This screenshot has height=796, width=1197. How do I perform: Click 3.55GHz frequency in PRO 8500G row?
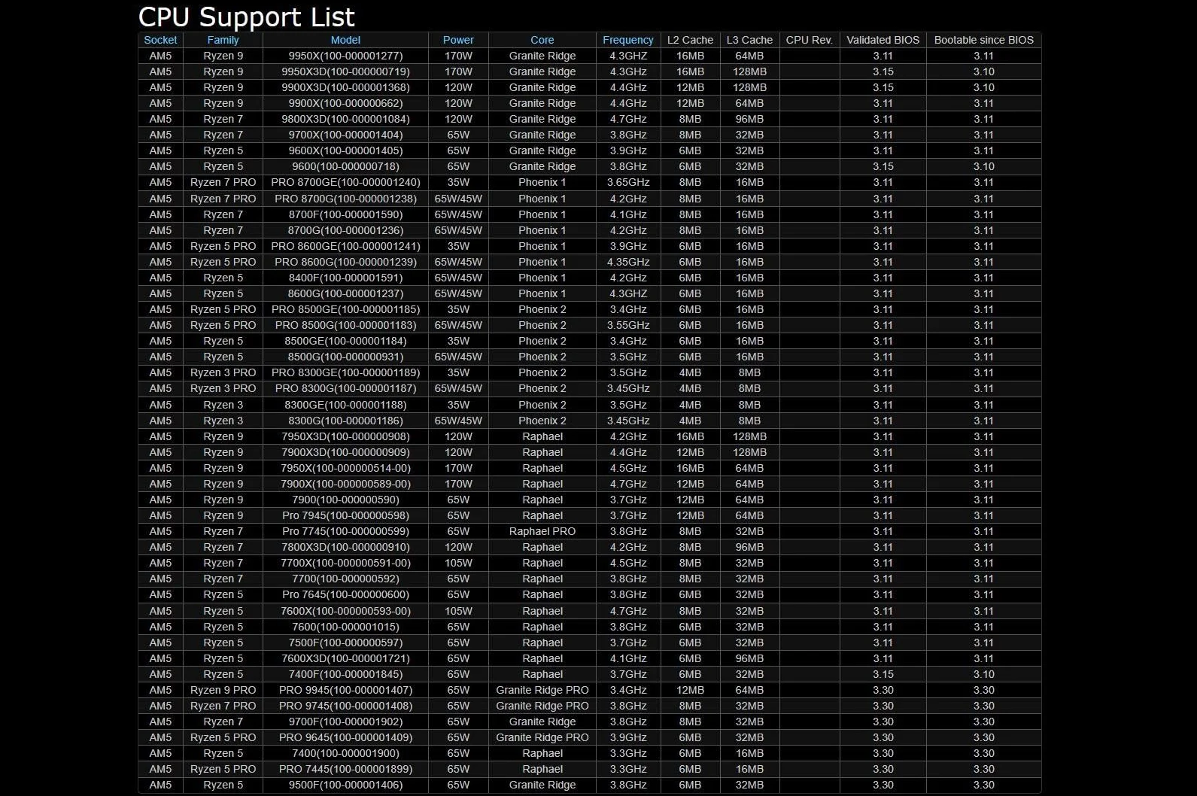click(628, 325)
